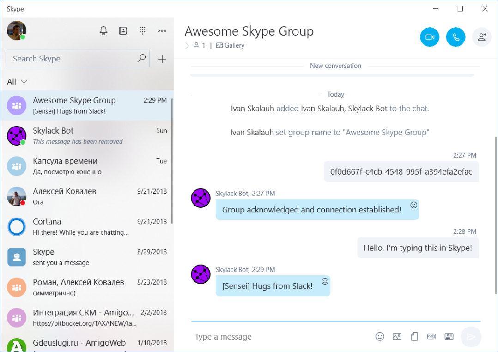The width and height of the screenshot is (498, 352).
Task: Expand group details chevron under title
Action: (x=187, y=45)
